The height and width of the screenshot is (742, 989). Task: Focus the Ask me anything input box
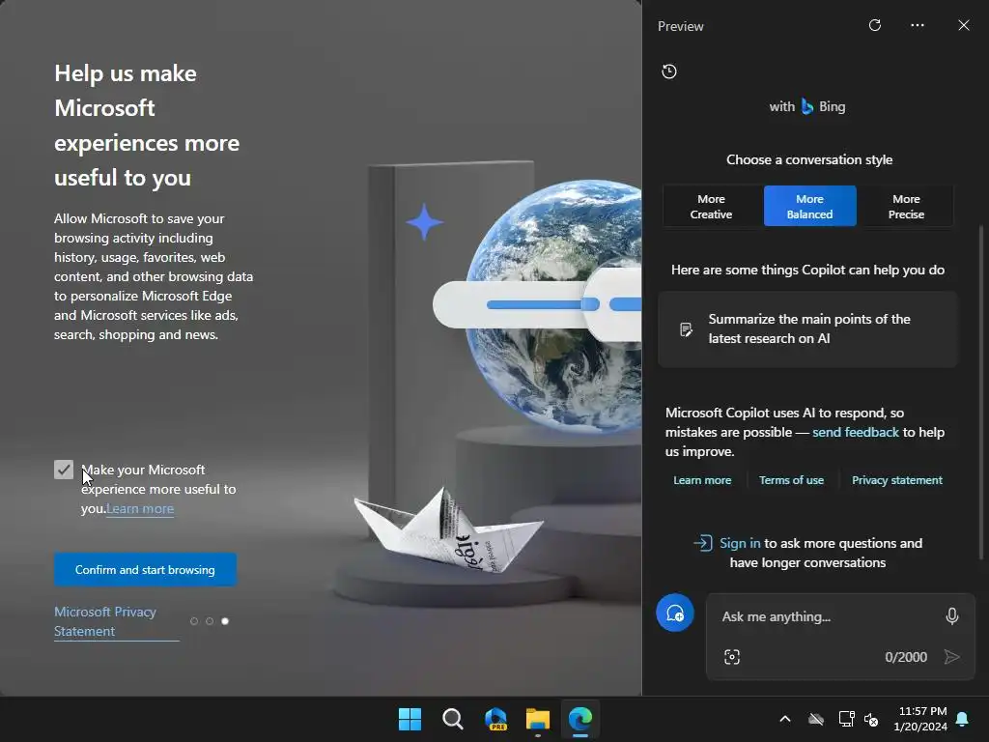click(x=827, y=616)
